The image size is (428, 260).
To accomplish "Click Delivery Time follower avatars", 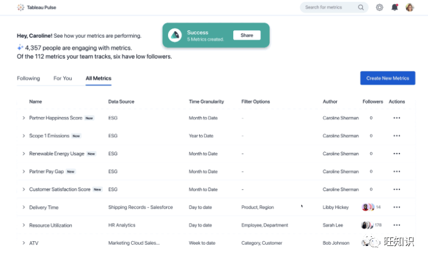I will 368,208.
